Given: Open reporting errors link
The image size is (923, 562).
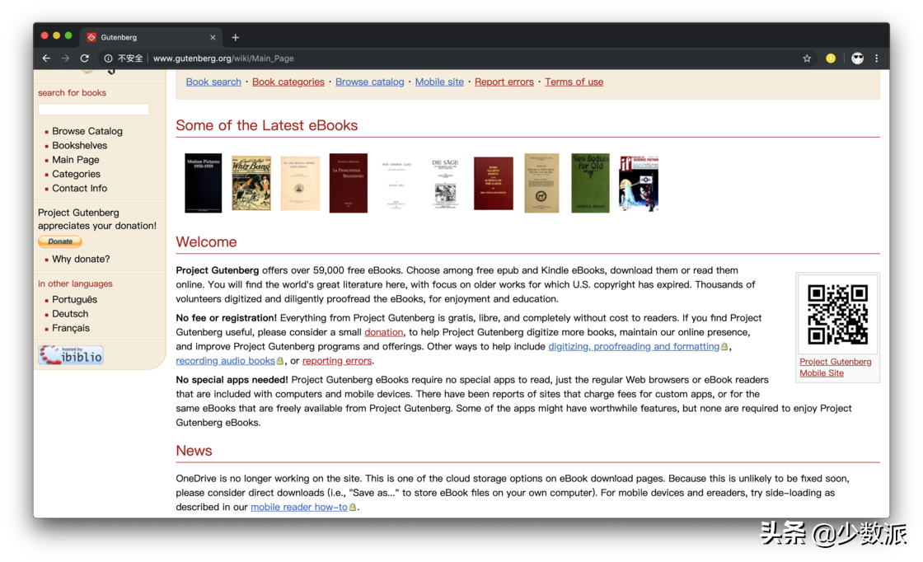Looking at the screenshot, I should [x=337, y=361].
